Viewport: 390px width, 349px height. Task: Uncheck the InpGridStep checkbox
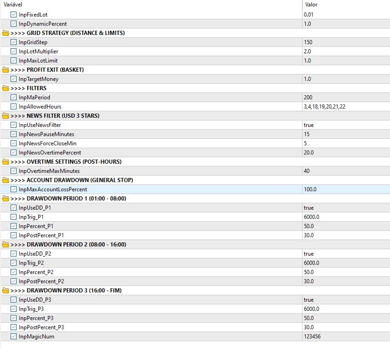[x=13, y=42]
